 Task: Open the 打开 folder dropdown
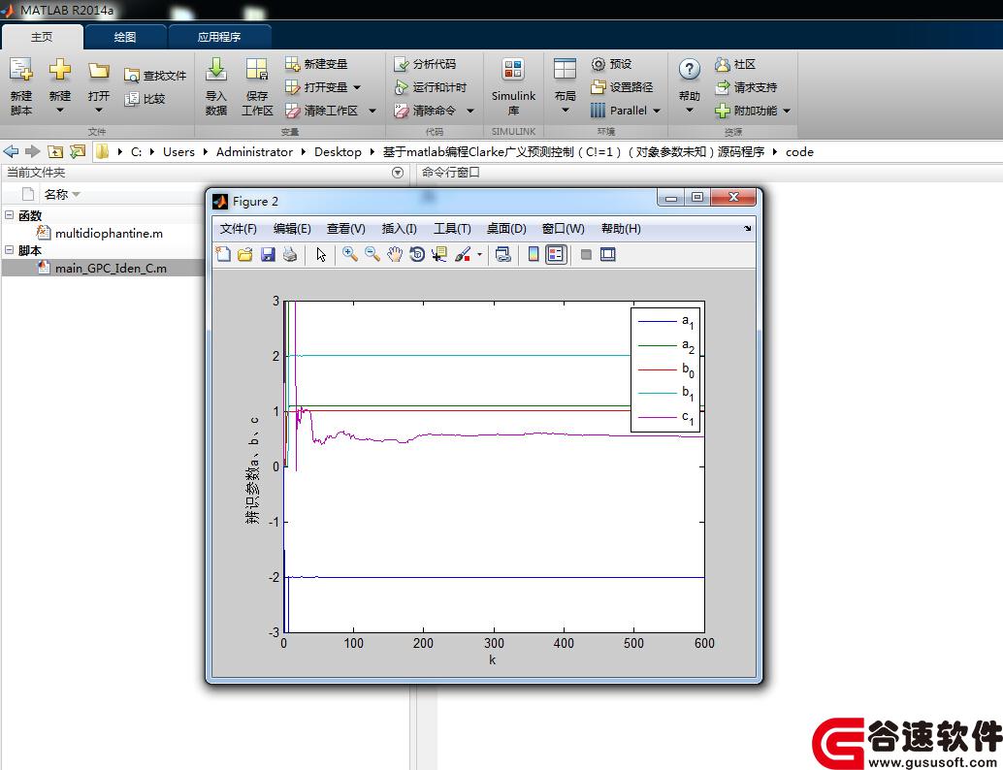coord(99,85)
